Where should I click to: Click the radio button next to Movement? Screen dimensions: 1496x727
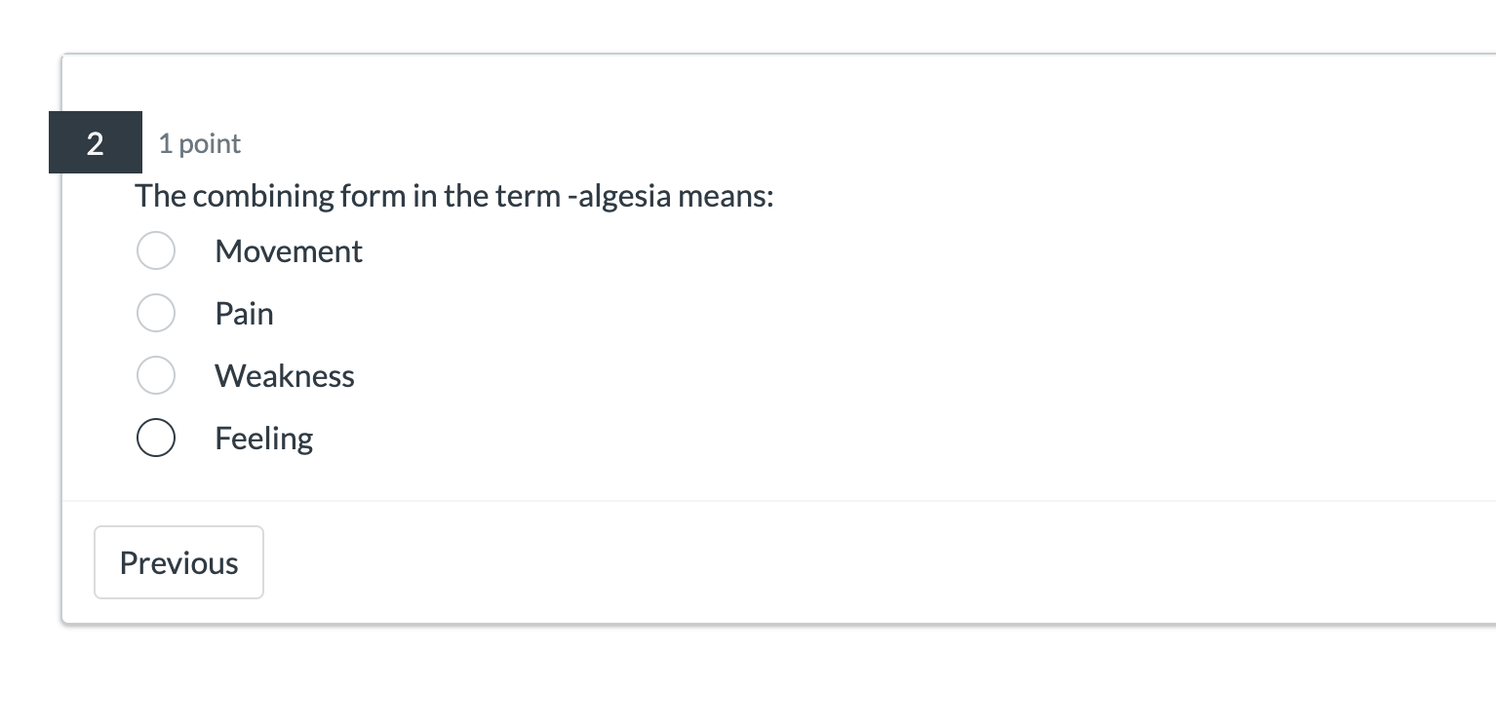[156, 250]
